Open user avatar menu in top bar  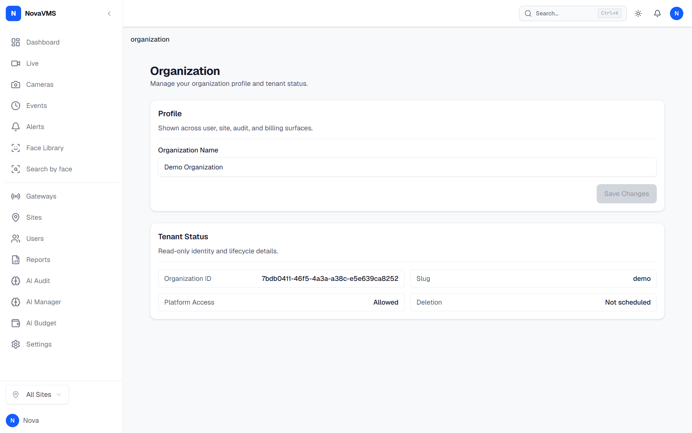tap(677, 13)
